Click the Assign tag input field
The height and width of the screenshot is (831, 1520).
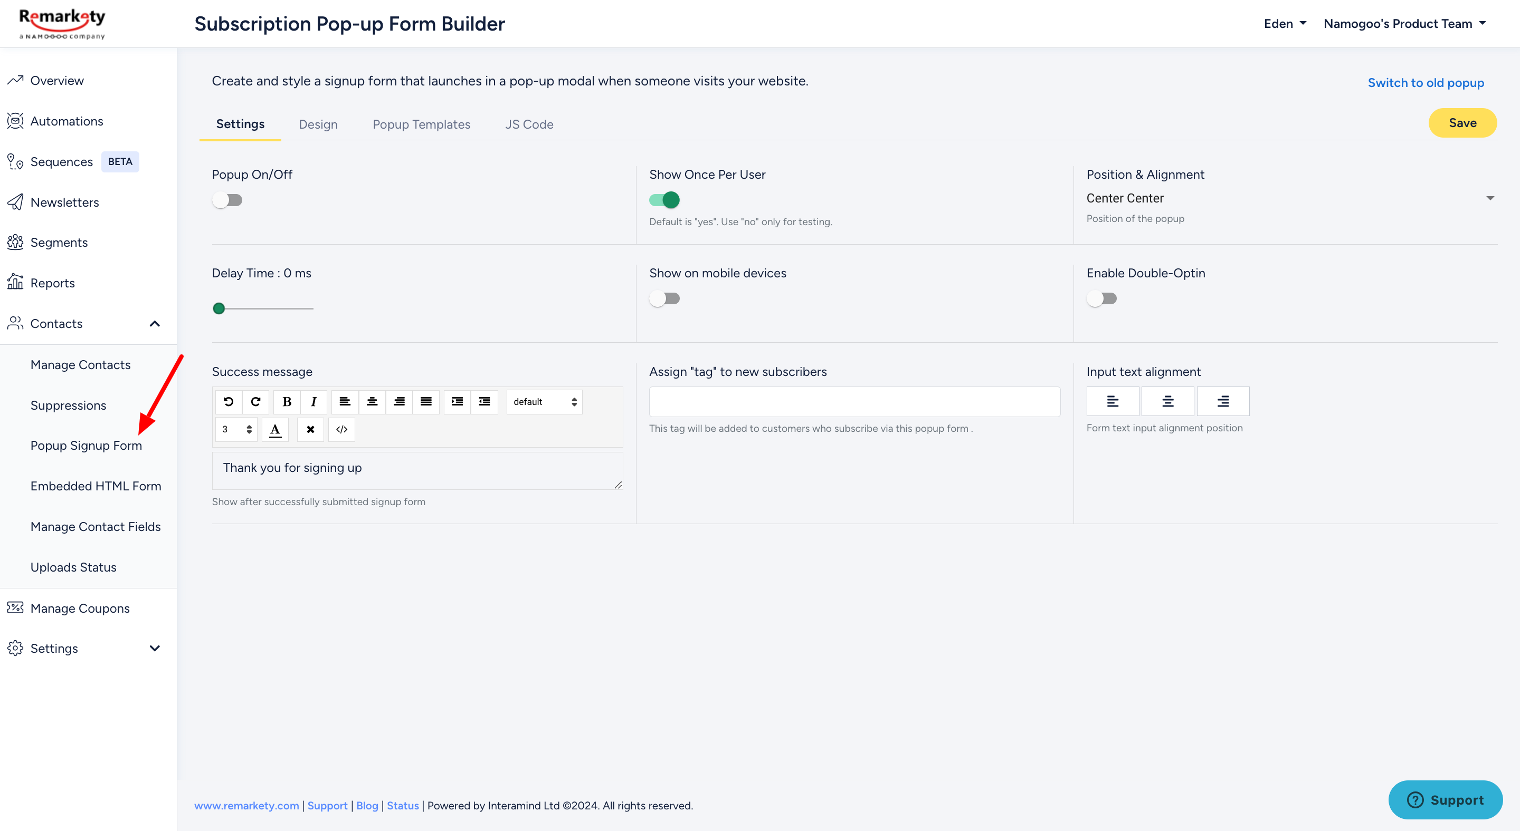click(855, 402)
